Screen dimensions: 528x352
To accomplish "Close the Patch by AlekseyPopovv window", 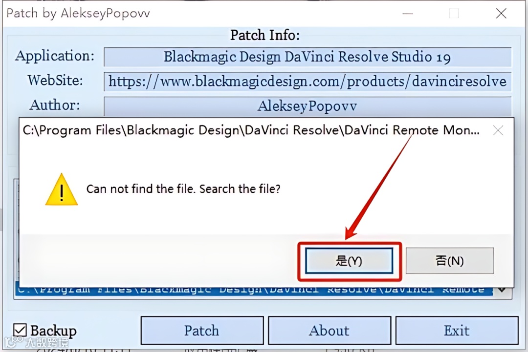I will tap(501, 14).
